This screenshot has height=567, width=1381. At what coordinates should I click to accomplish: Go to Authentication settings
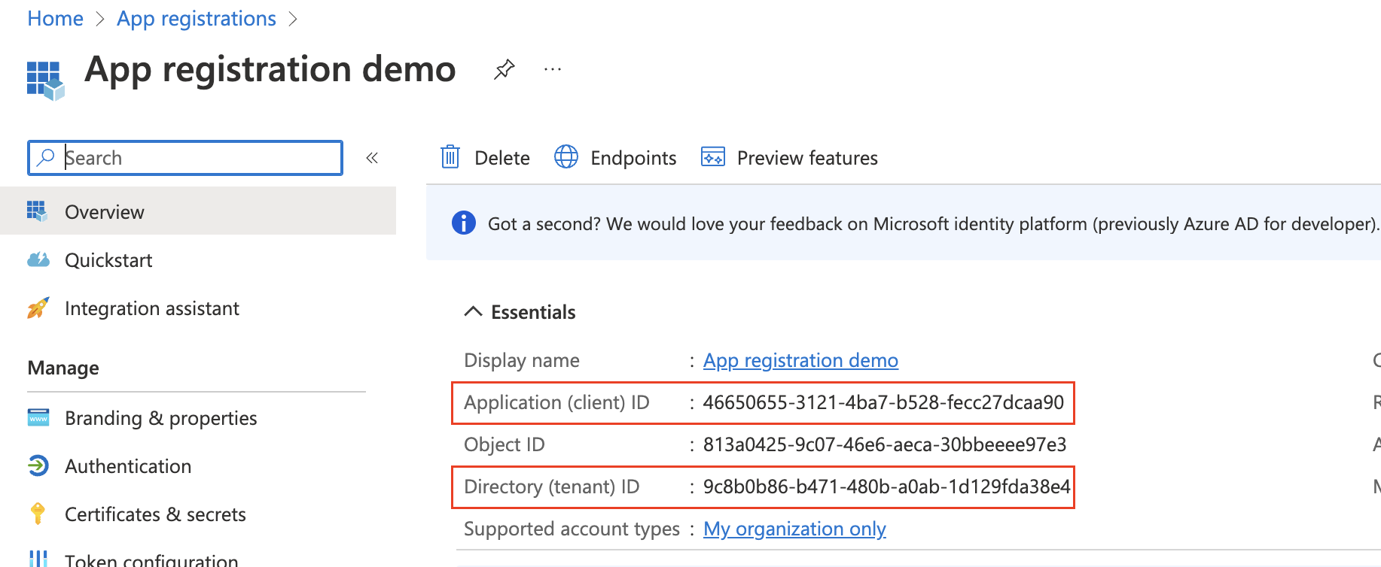coord(198,466)
